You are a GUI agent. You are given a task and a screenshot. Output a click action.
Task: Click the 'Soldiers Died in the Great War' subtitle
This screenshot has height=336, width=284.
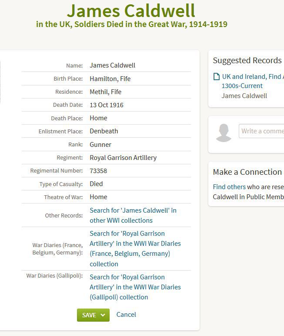[x=131, y=24]
